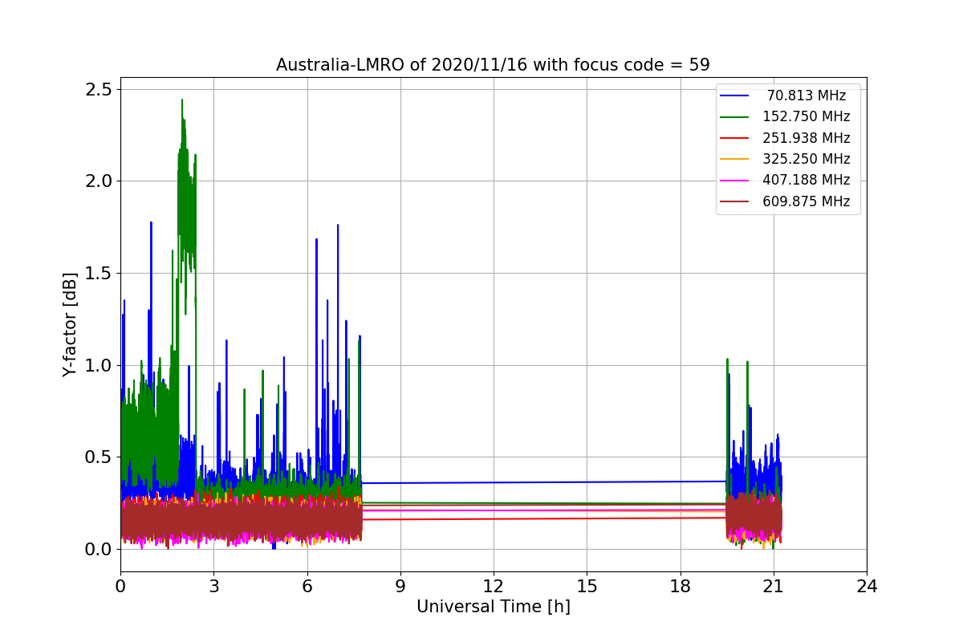The width and height of the screenshot is (963, 642).
Task: Click the 24 tick on time axis
Action: (x=867, y=587)
